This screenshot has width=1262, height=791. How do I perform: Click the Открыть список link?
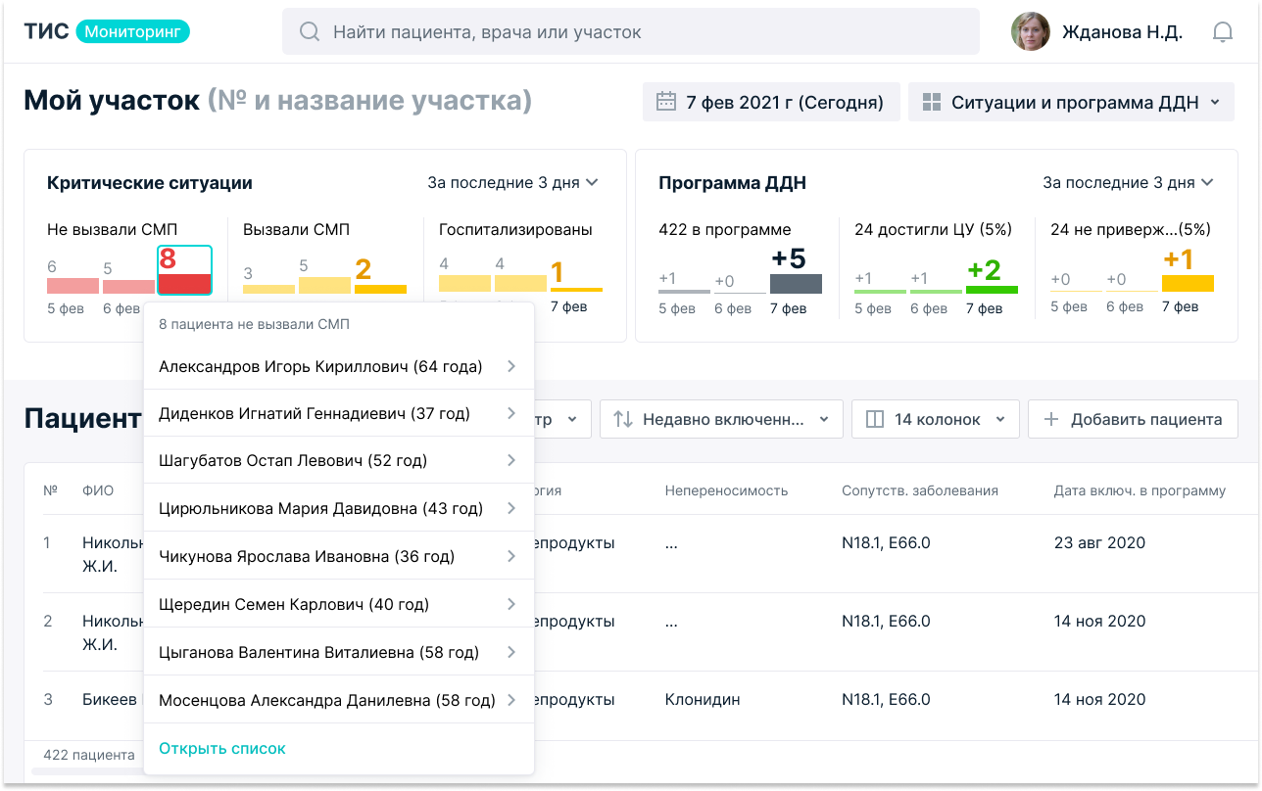(x=222, y=748)
